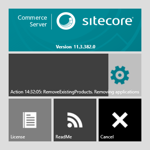Click the Commerce Server title text
The image size is (150, 150).
click(x=32, y=21)
